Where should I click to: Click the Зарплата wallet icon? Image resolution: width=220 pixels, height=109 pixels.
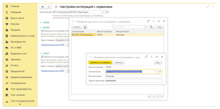click(x=7, y=60)
